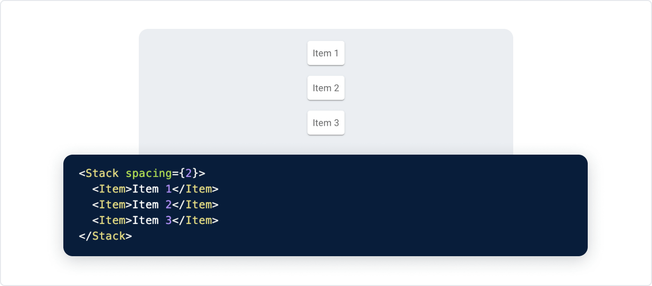Viewport: 652px width, 286px height.
Task: Click the text label inside Item 1
Action: tap(326, 53)
